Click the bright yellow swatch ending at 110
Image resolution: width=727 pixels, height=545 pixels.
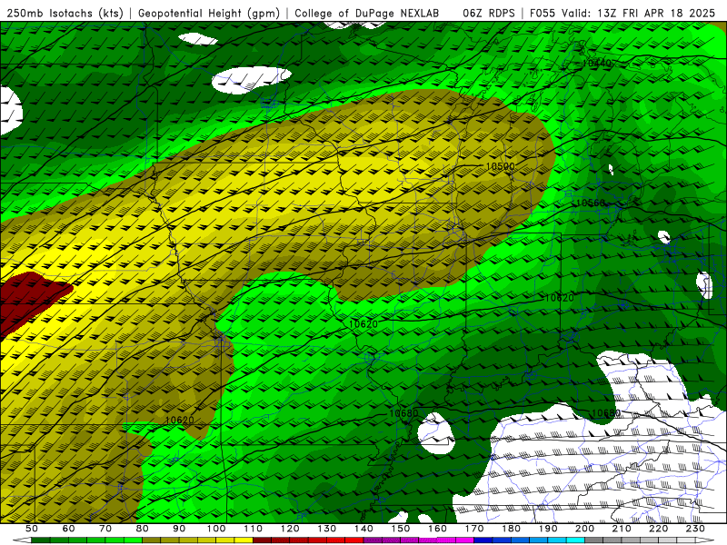click(244, 540)
